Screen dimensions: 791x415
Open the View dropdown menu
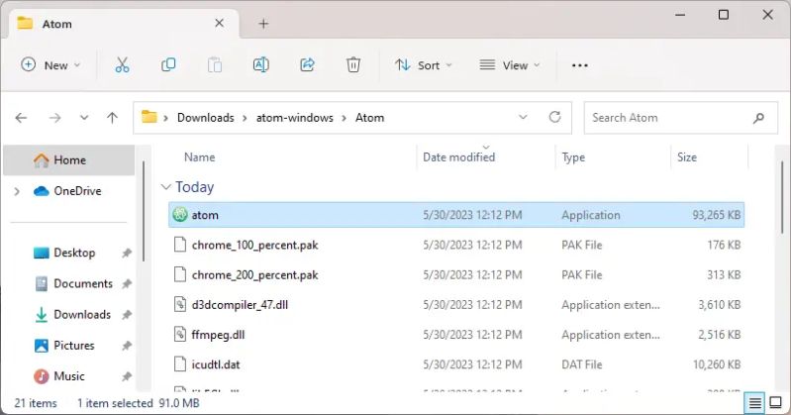click(510, 65)
